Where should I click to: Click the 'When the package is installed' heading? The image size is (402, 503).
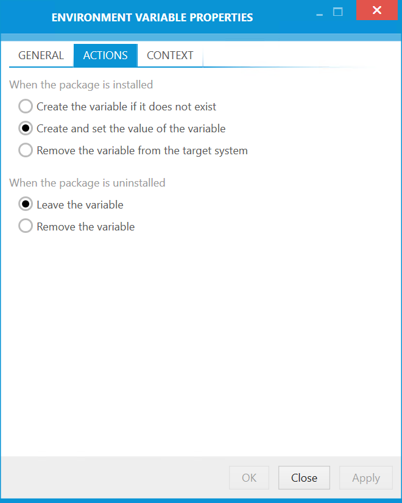click(81, 85)
